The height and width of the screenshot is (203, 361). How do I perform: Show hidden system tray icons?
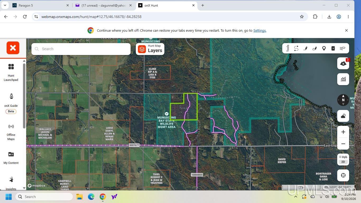click(296, 197)
